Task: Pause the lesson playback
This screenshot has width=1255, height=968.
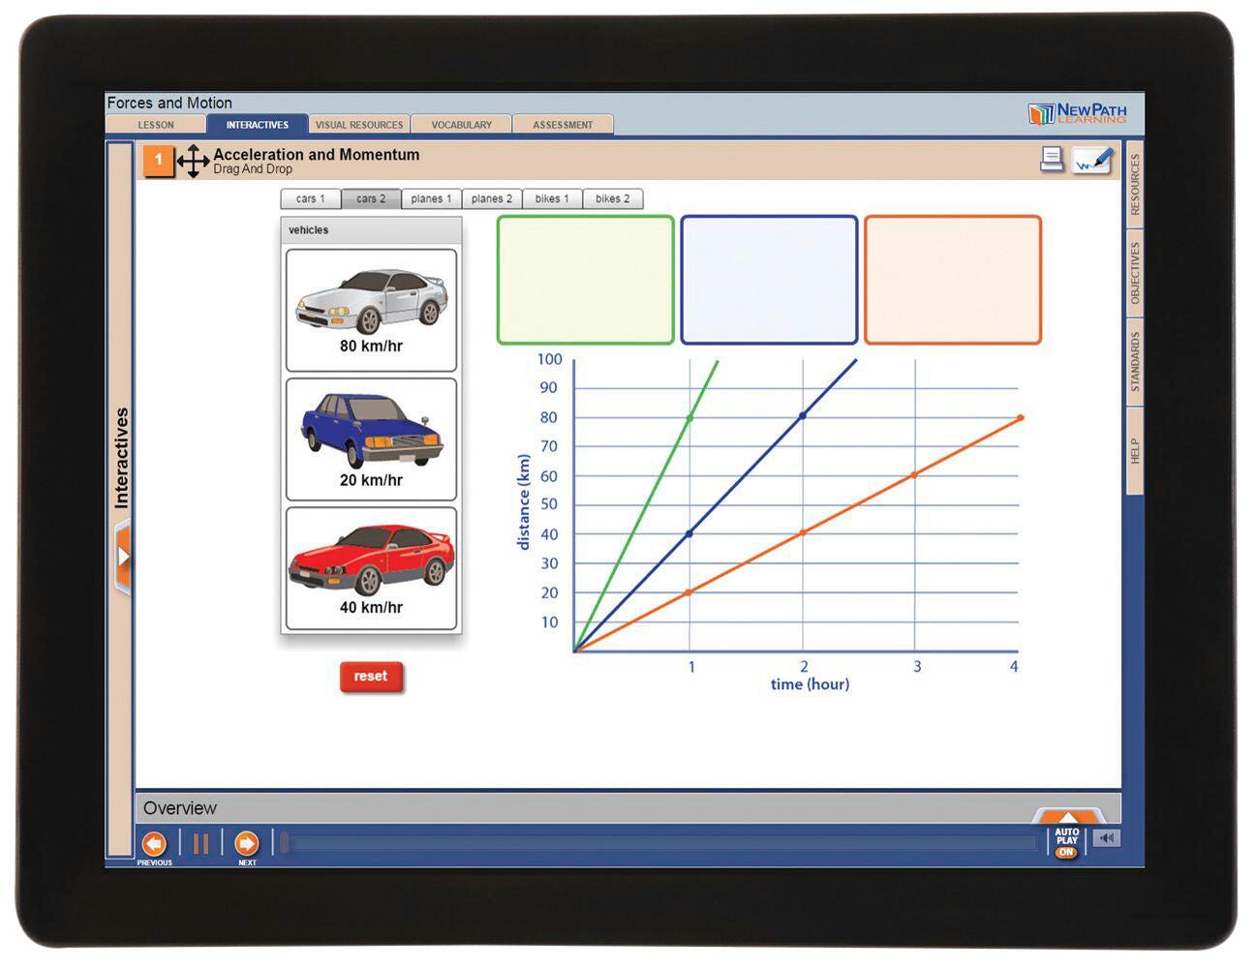Action: 200,843
